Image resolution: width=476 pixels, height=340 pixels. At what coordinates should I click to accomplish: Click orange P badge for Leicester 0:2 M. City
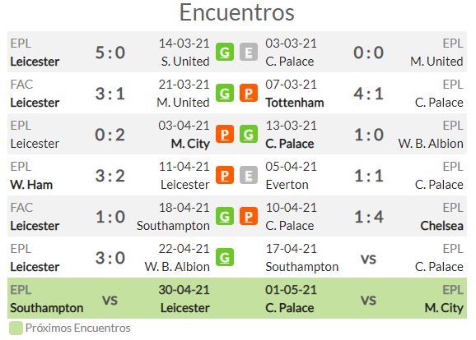point(225,134)
